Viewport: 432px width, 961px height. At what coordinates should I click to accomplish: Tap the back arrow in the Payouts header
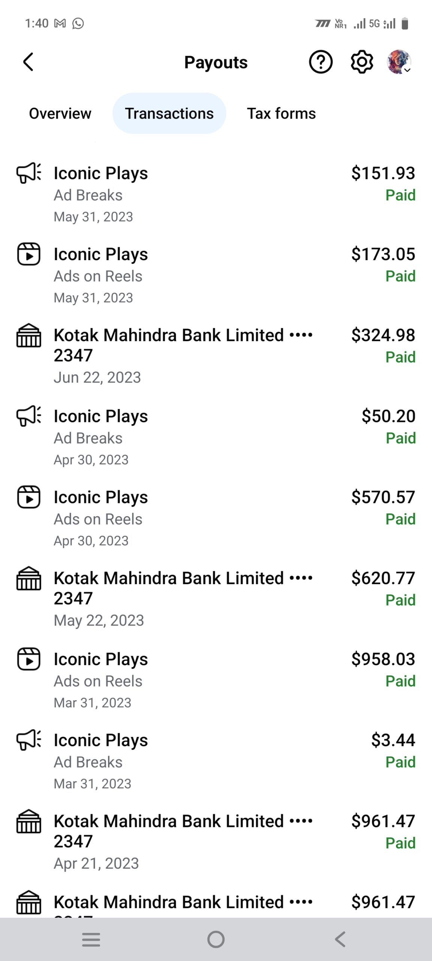28,62
